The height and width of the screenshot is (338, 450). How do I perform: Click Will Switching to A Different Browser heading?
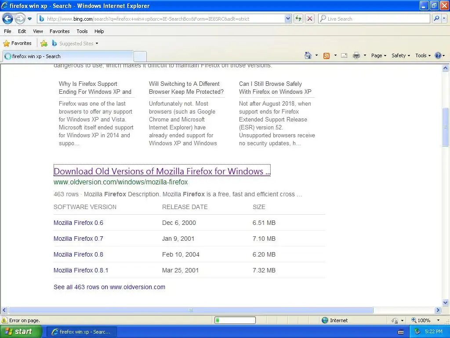click(186, 88)
